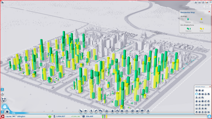Close the Residential Map panel
Screen dimensions: 212x119
[209, 12]
